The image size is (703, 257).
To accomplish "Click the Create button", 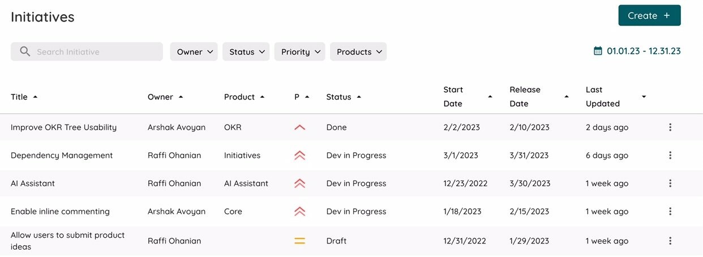I will [x=649, y=15].
